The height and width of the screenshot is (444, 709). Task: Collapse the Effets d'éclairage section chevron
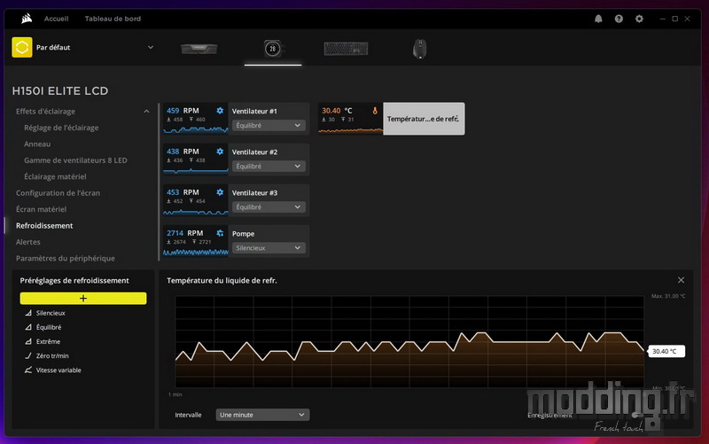tap(146, 112)
